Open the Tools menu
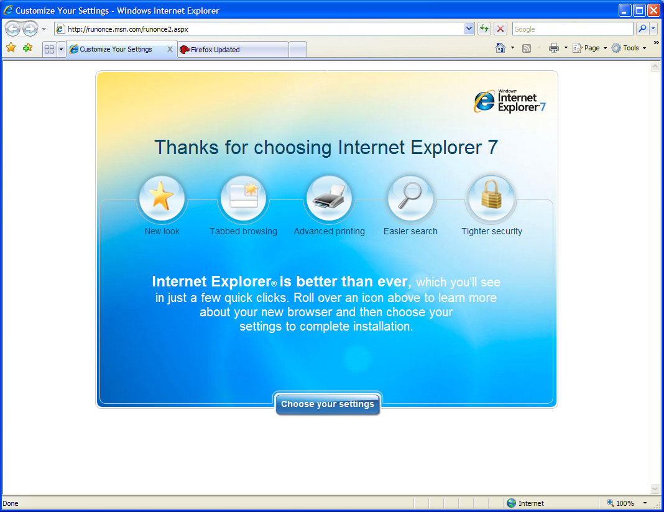The image size is (664, 512). click(x=629, y=48)
